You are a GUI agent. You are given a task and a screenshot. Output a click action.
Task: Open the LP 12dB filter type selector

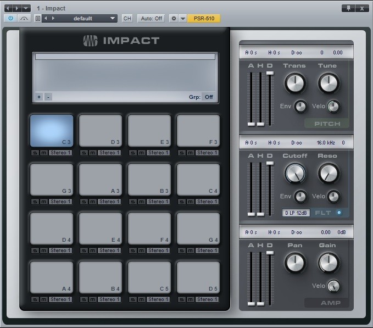(296, 213)
